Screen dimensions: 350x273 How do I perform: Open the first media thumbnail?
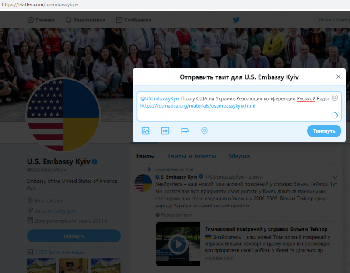[42, 266]
